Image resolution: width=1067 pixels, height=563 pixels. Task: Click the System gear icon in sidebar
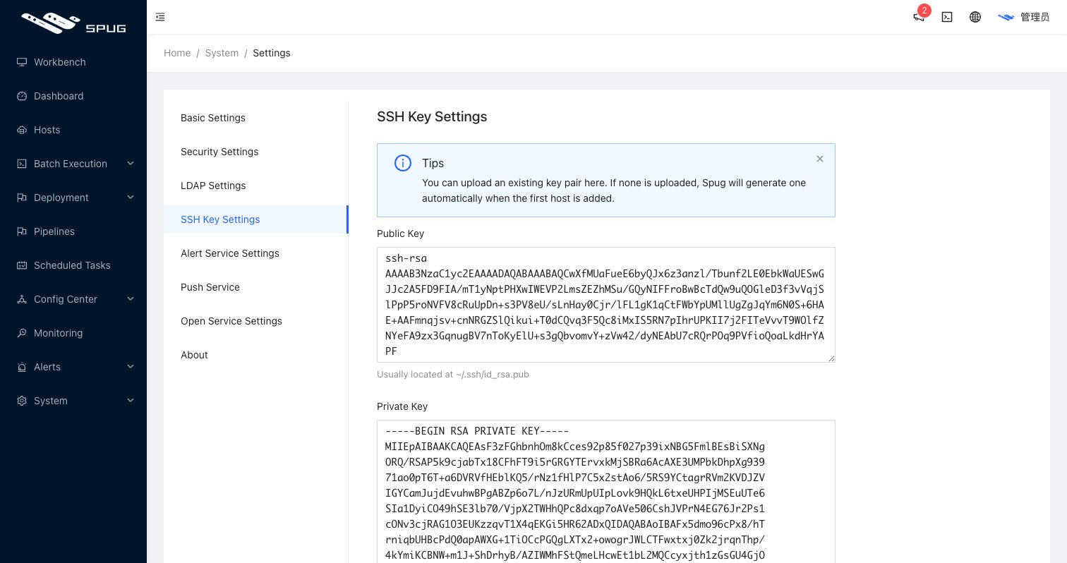tap(22, 401)
